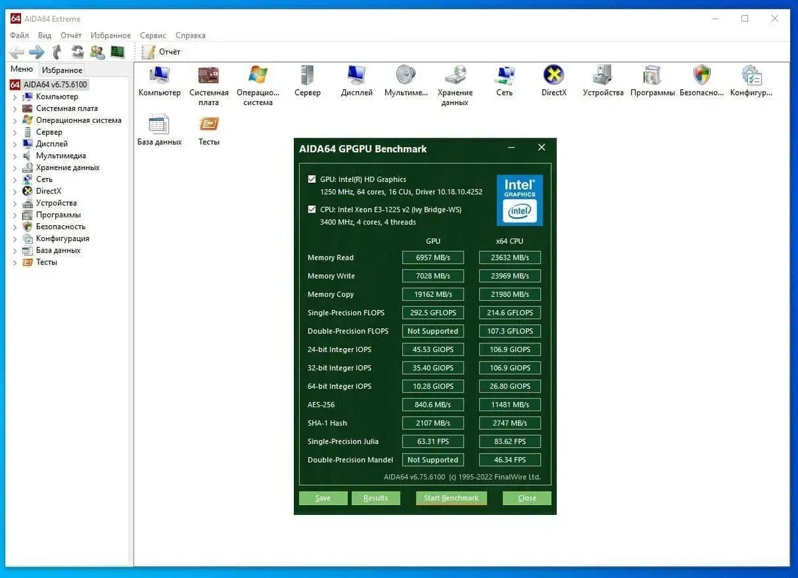Open the DirectX category icon
The image size is (798, 578).
553,76
